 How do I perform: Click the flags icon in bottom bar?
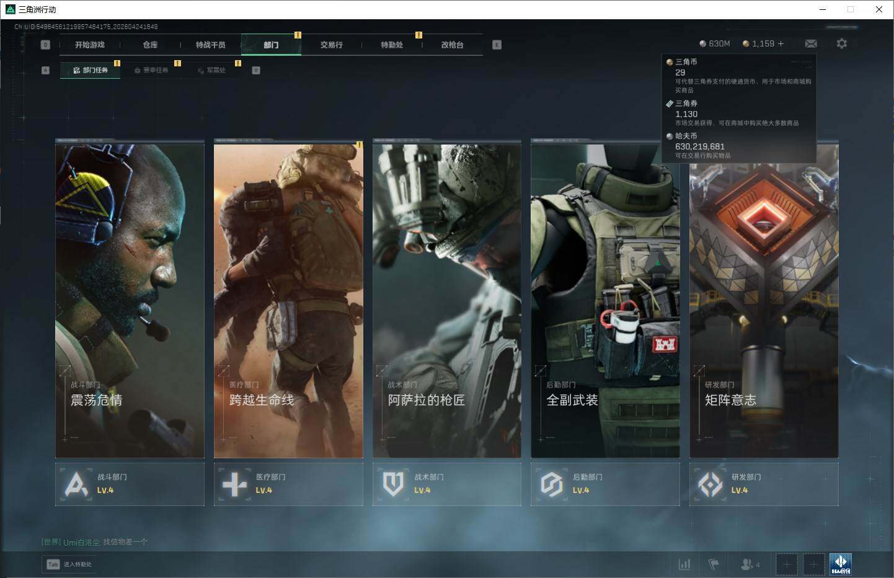[714, 564]
